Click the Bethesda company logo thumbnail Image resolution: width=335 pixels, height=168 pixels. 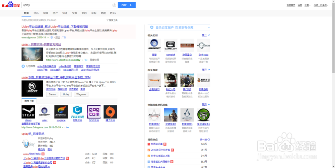203,46
